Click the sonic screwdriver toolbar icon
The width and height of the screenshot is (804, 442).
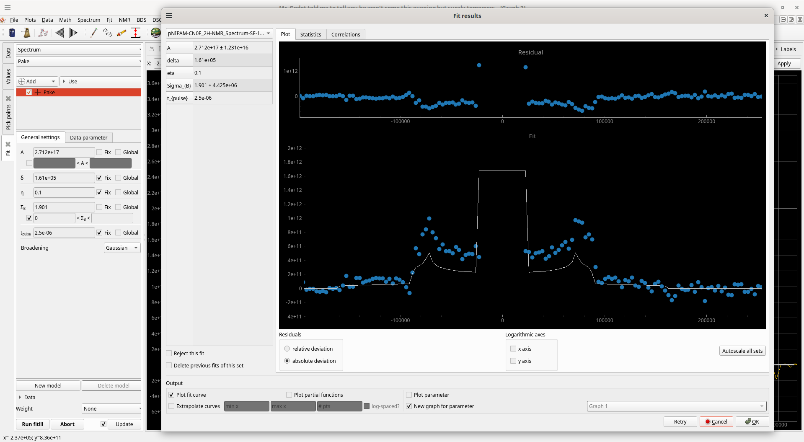click(x=94, y=33)
